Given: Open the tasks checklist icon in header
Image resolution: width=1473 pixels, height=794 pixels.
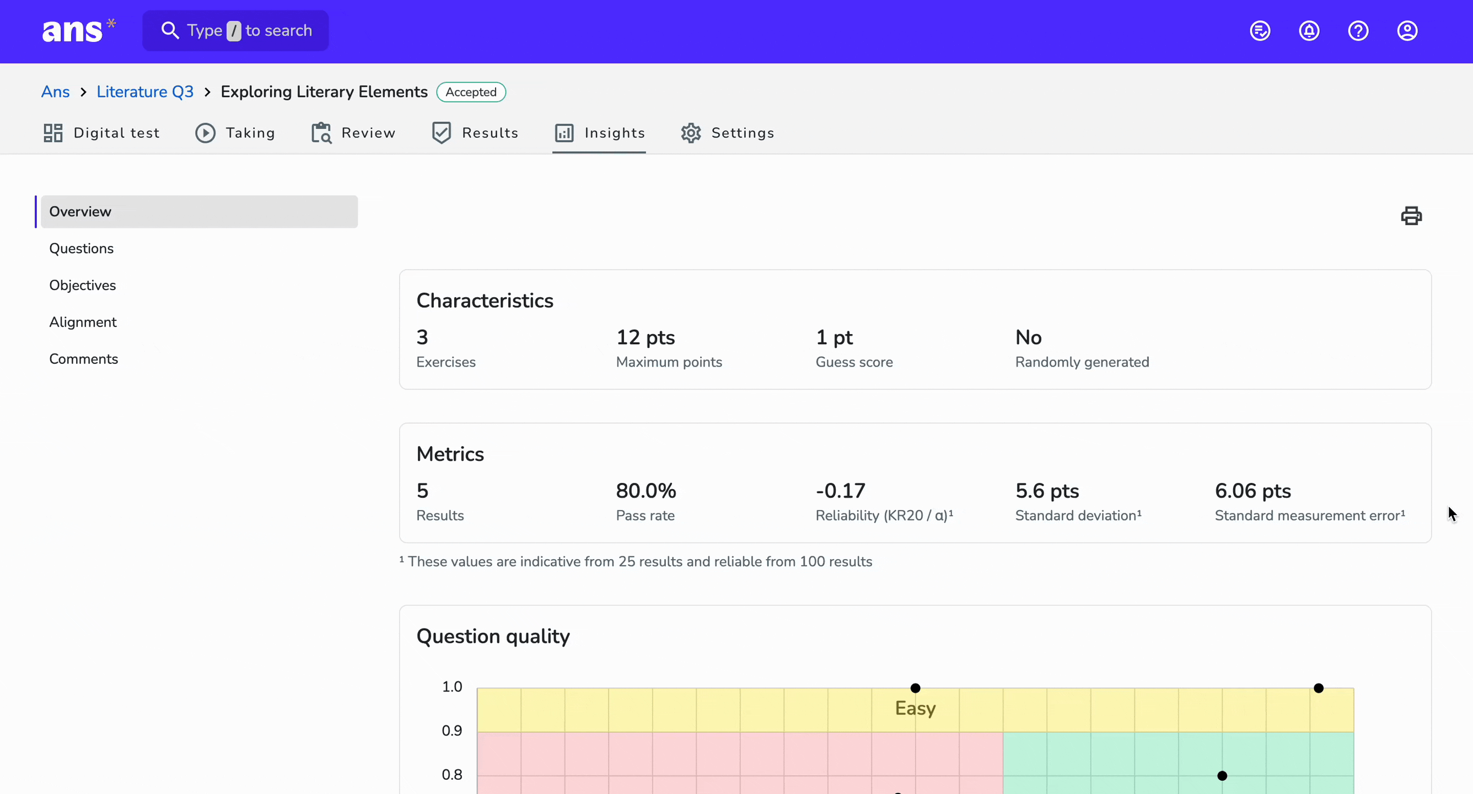Looking at the screenshot, I should (1260, 31).
